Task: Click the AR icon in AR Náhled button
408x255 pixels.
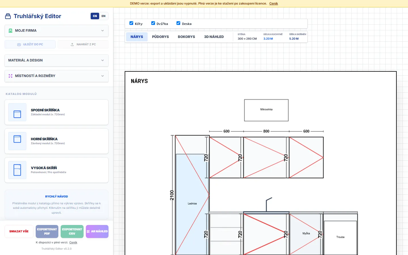Action: pyautogui.click(x=88, y=231)
